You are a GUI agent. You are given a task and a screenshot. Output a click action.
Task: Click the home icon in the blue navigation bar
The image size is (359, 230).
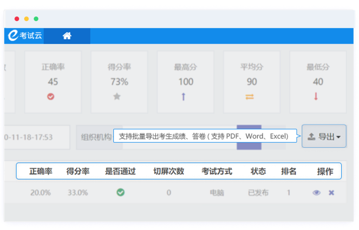[67, 36]
